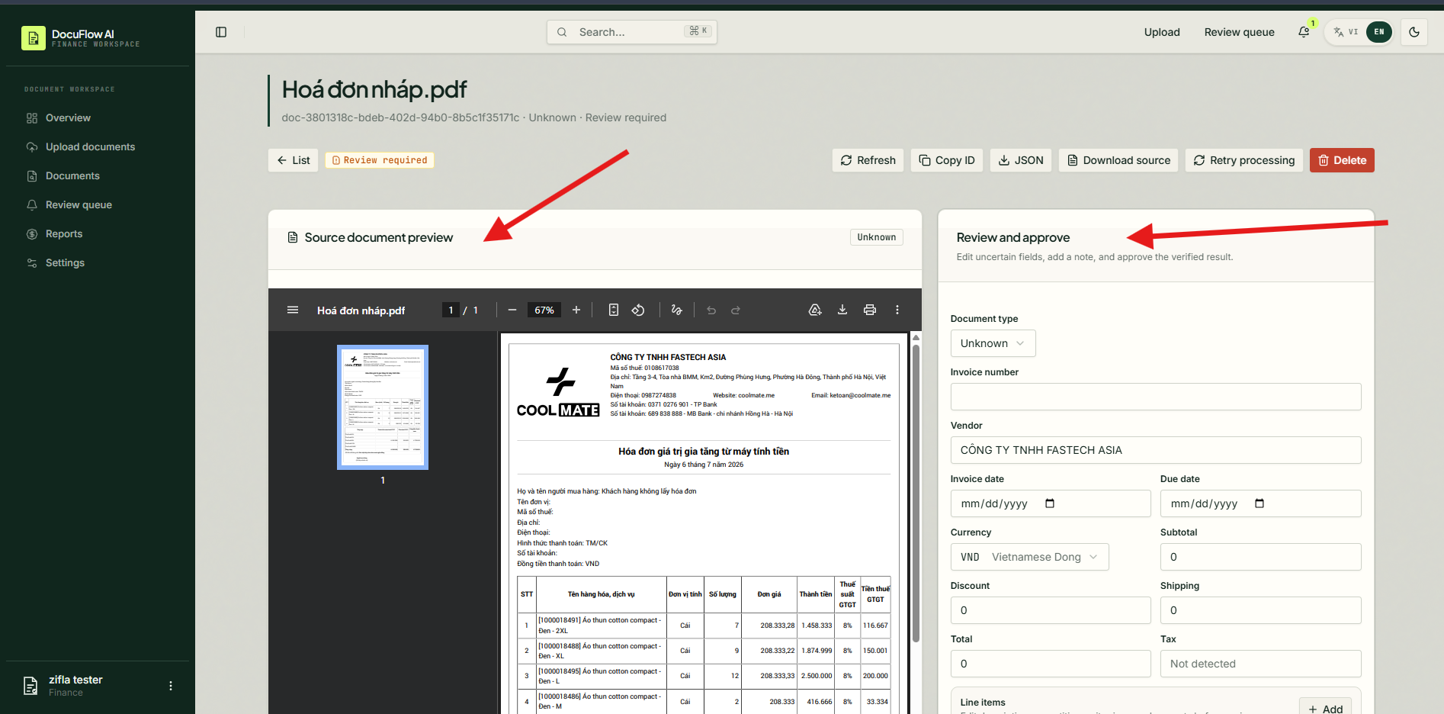Select the EN language option
The image size is (1444, 714).
[x=1379, y=32]
